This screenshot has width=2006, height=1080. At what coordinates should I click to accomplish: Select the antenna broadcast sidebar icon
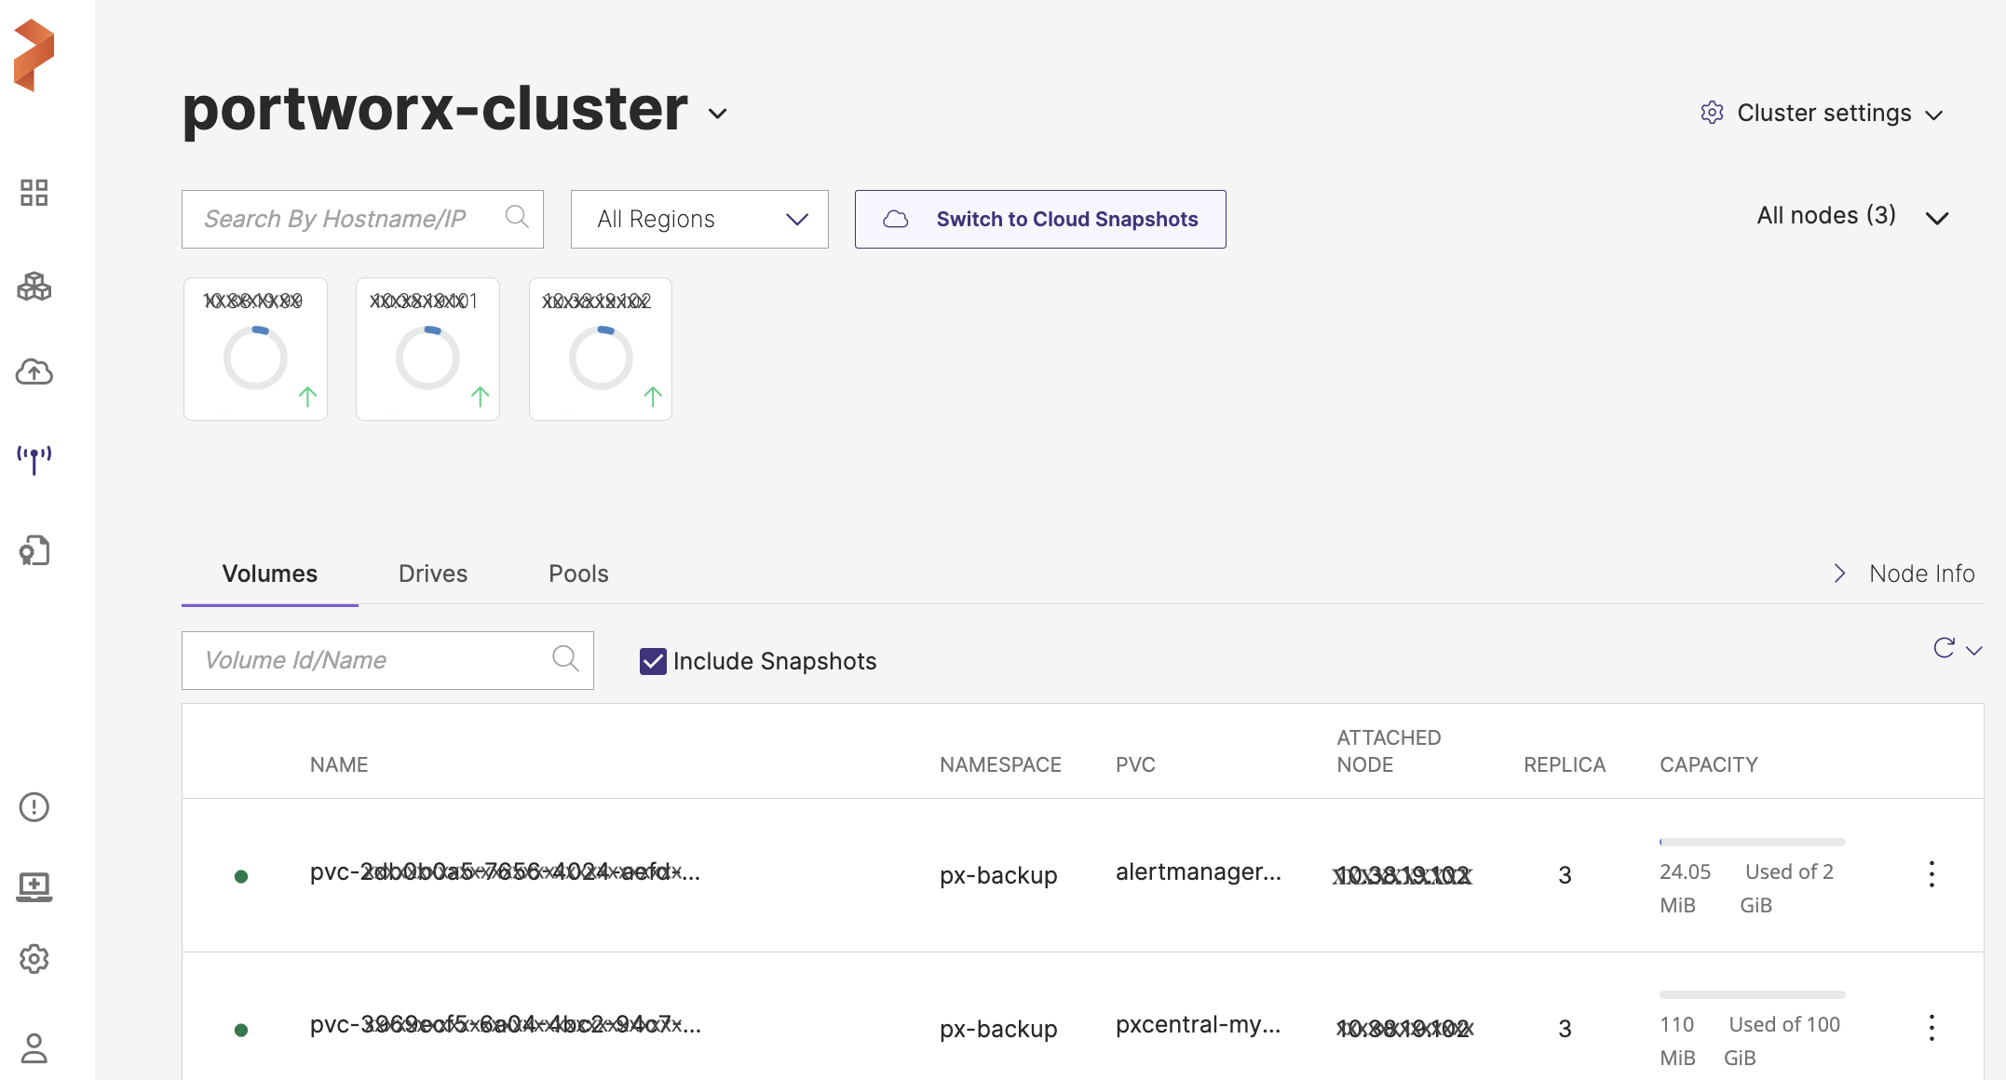point(34,459)
